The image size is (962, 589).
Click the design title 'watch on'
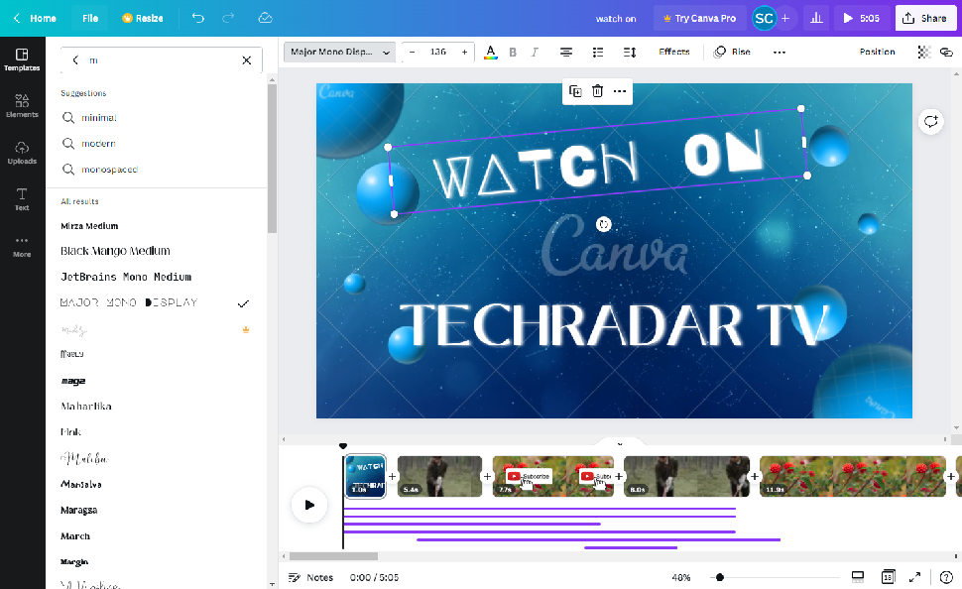pos(616,19)
